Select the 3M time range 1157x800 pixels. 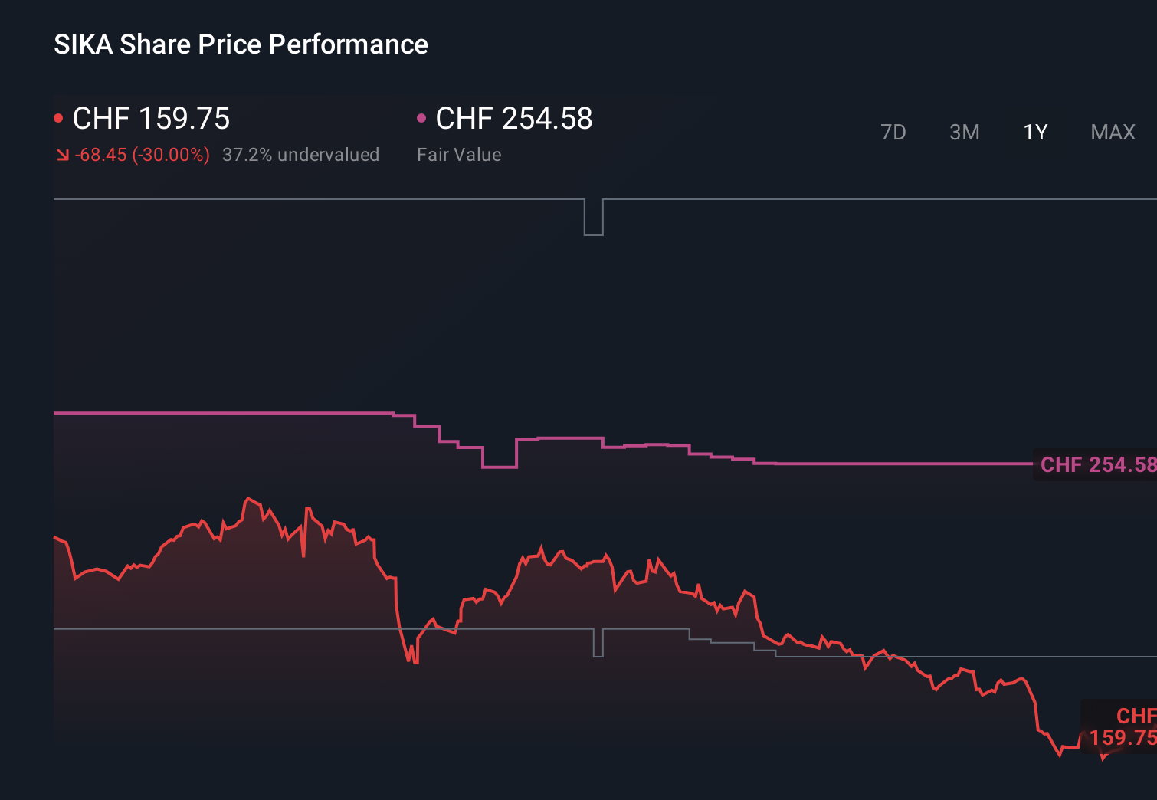pyautogui.click(x=965, y=132)
